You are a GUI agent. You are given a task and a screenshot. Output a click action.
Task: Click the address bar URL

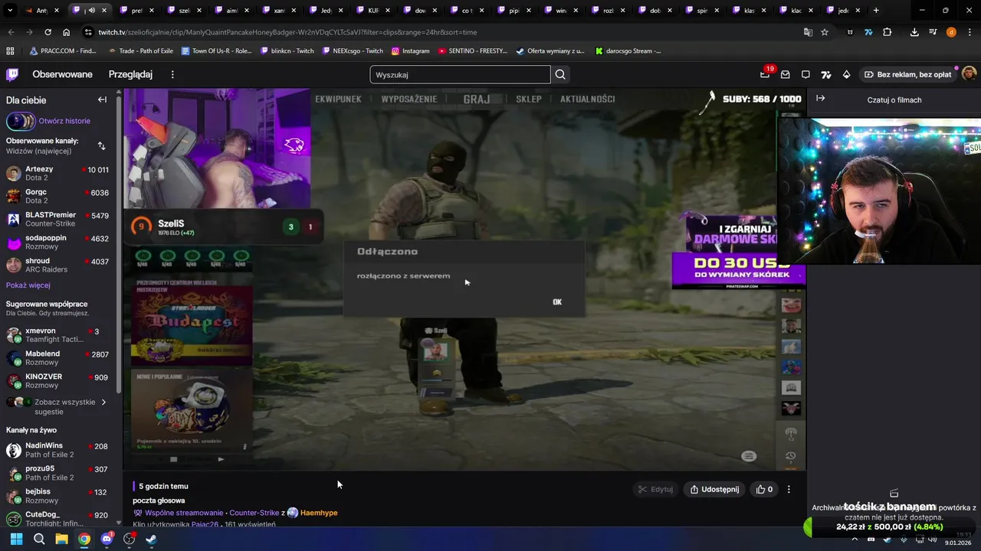click(287, 32)
